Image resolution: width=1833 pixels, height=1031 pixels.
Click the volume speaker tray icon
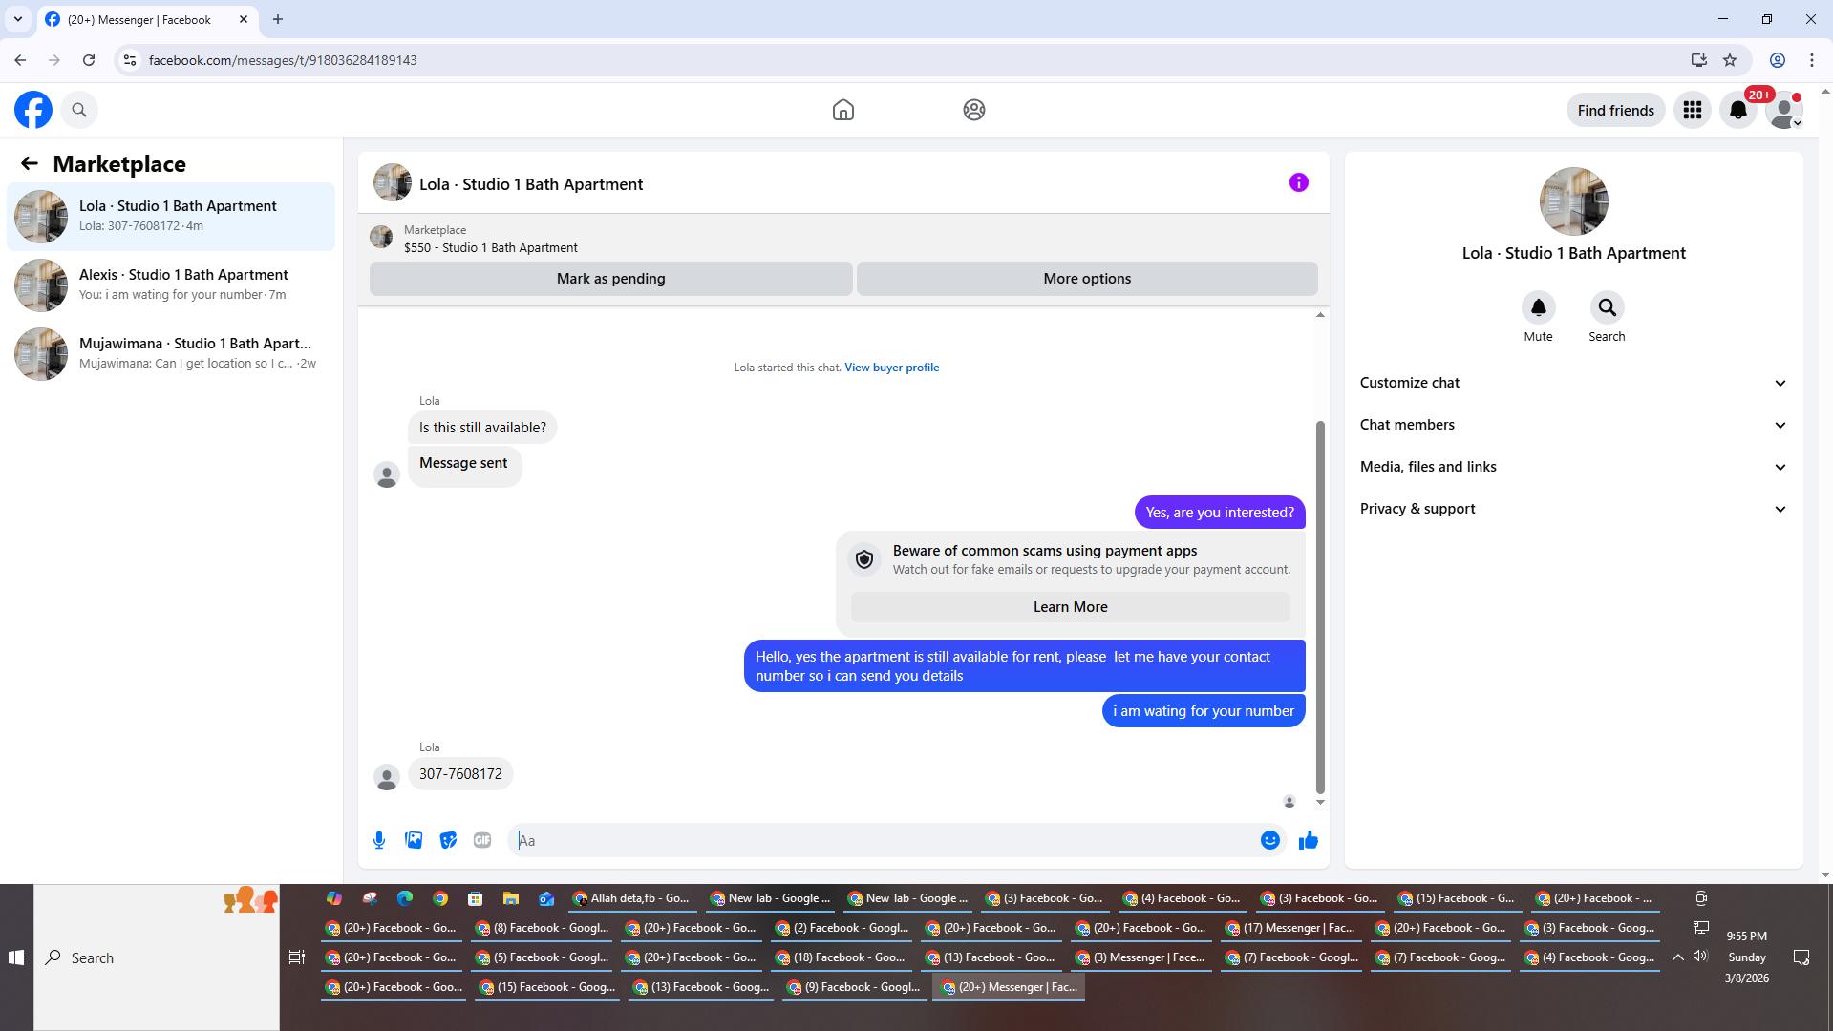[1700, 957]
